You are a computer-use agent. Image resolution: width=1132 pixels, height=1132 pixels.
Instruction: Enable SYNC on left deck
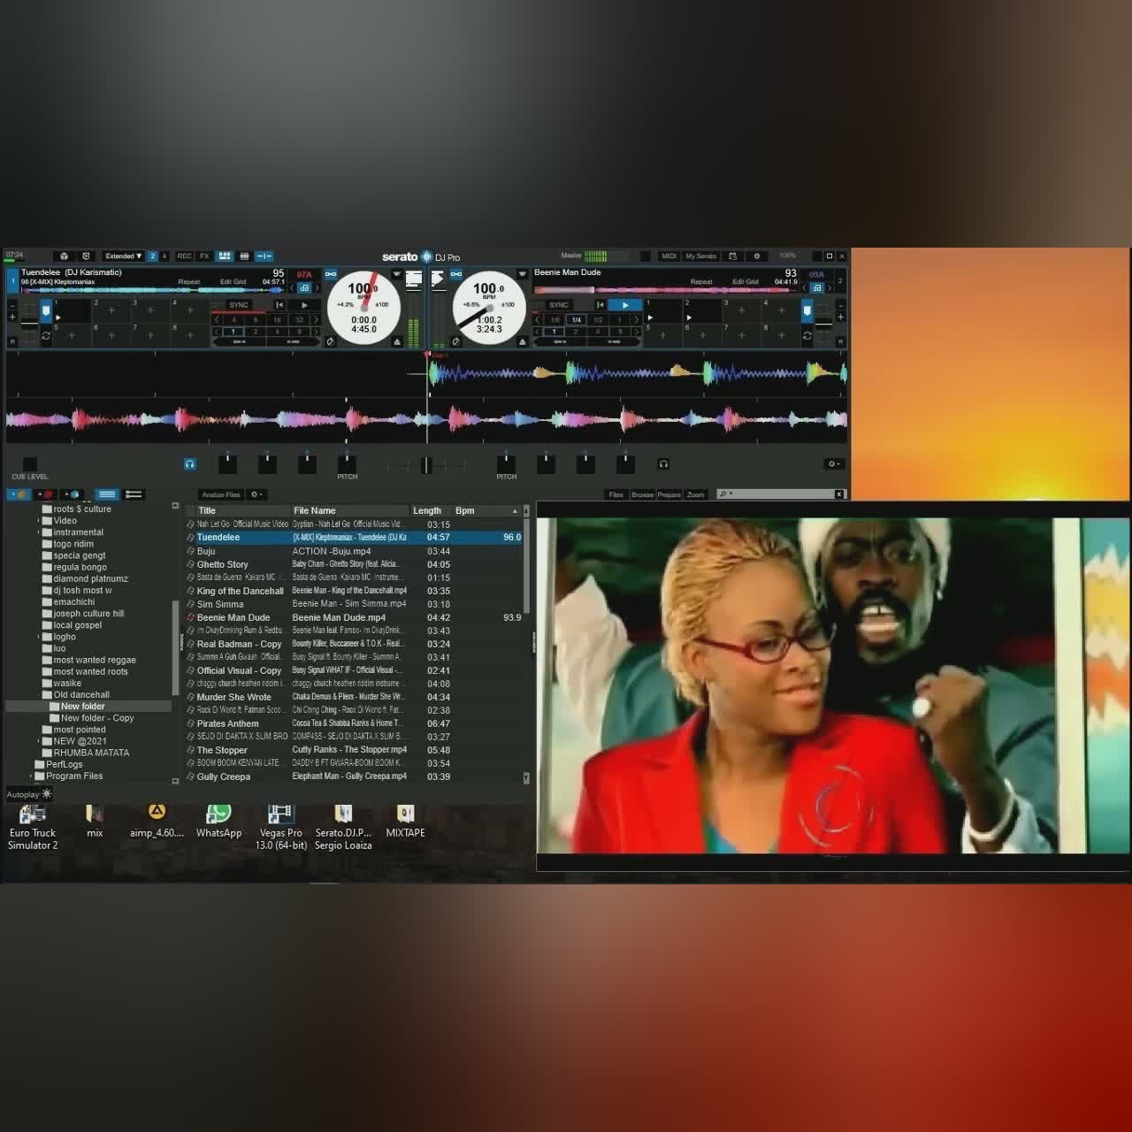238,305
